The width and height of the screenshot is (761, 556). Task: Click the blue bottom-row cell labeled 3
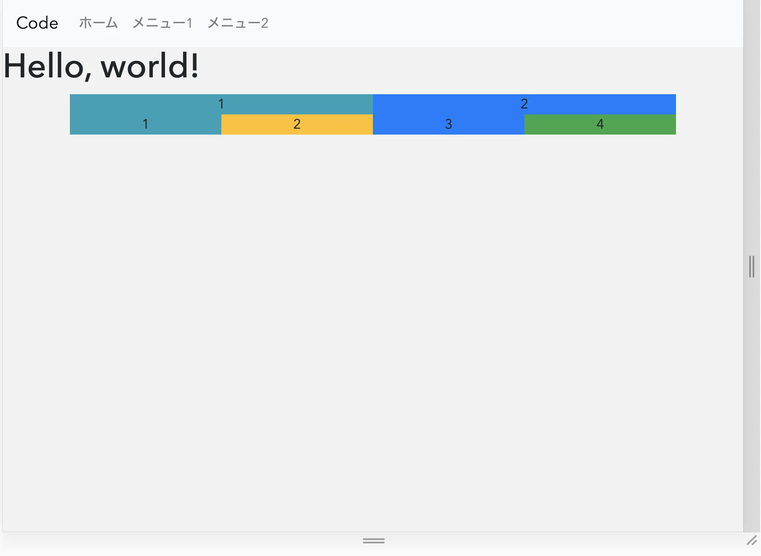[x=449, y=124]
